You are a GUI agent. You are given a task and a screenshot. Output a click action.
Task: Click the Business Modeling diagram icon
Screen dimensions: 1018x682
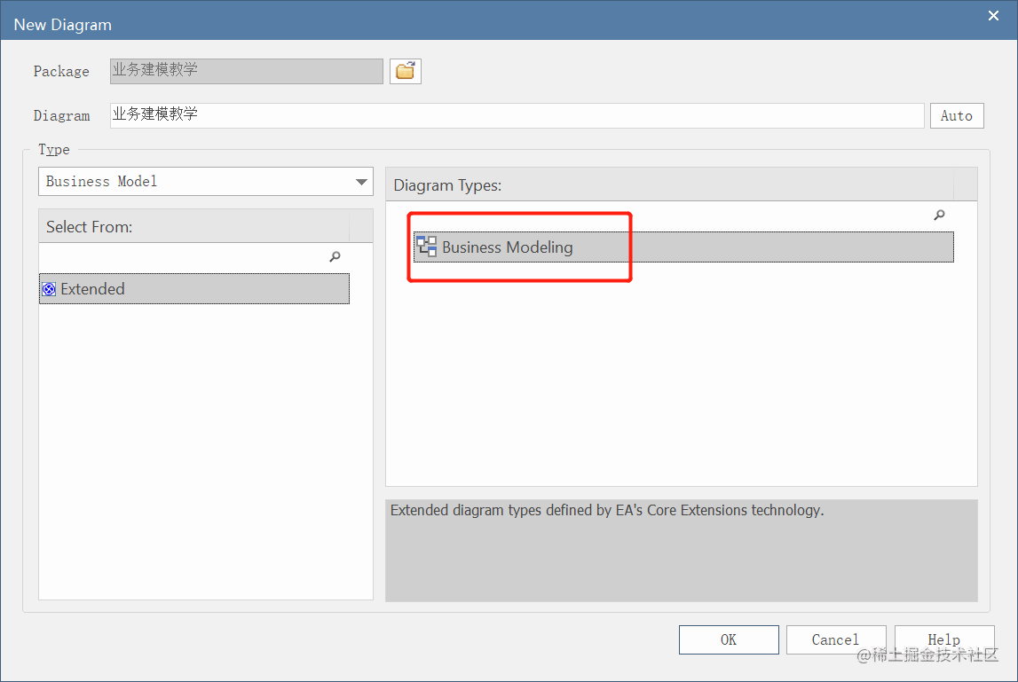pos(427,247)
